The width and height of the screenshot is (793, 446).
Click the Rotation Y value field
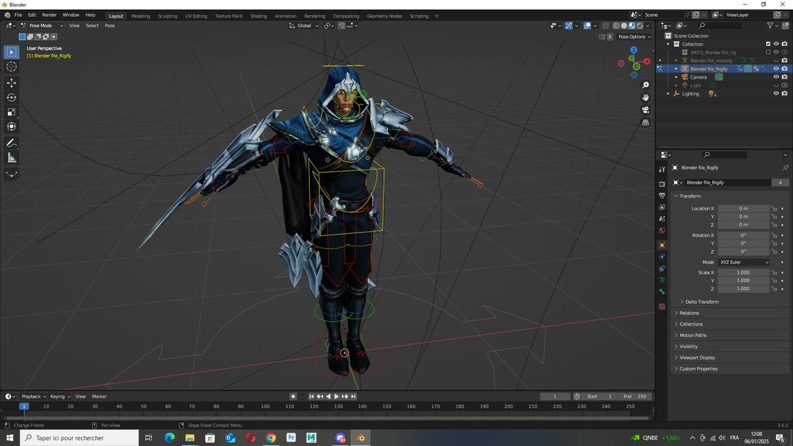pos(743,243)
